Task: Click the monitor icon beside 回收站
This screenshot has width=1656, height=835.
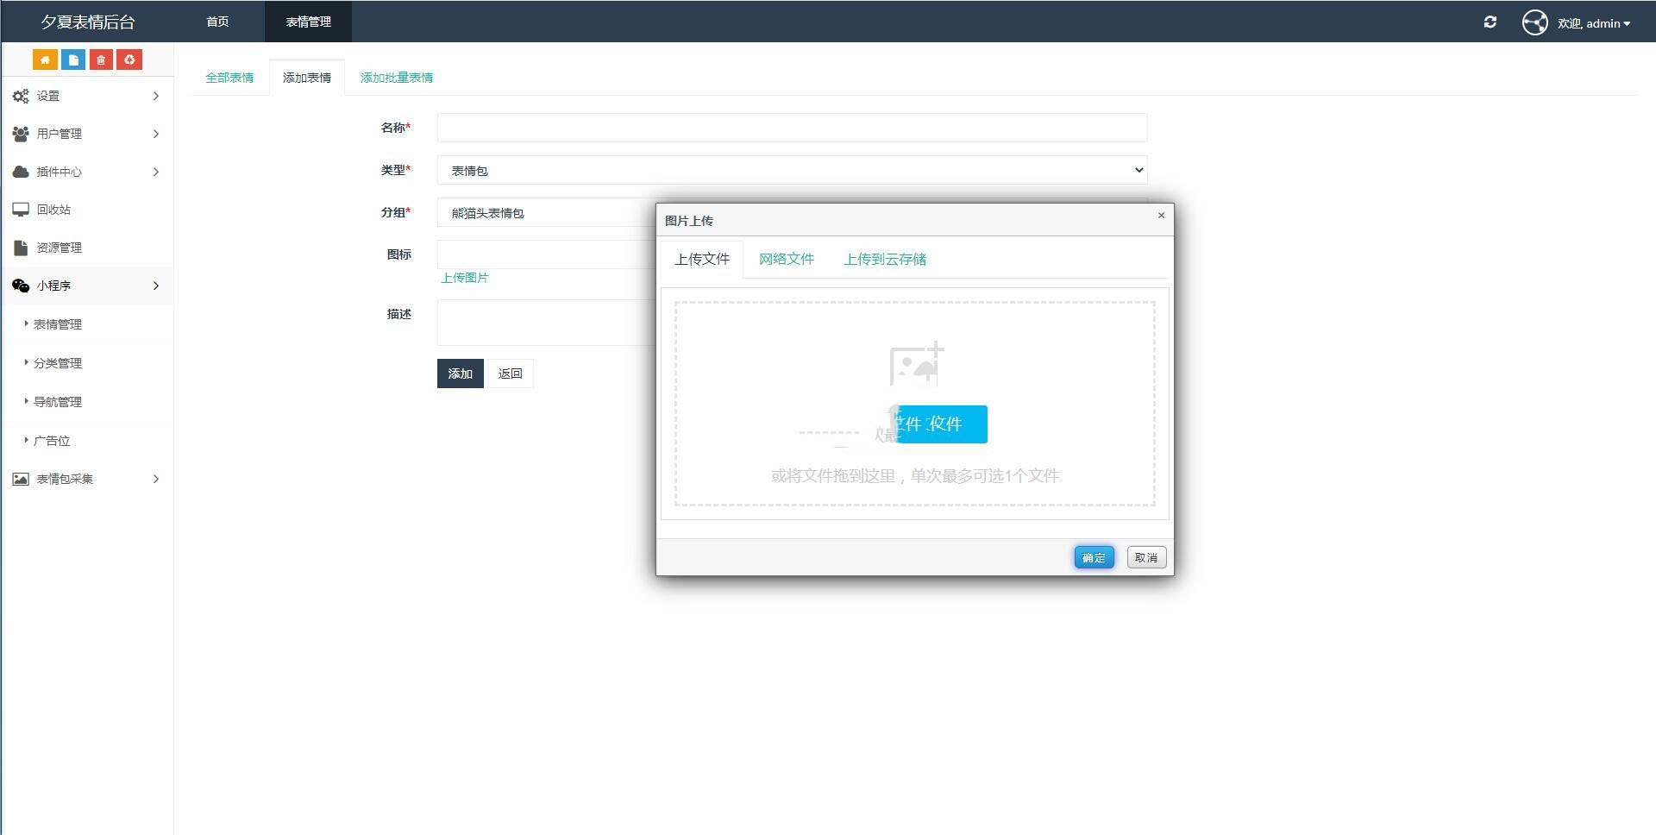Action: pyautogui.click(x=21, y=210)
